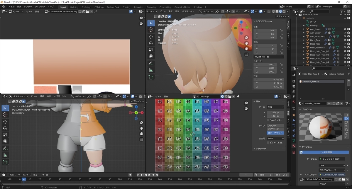The width and height of the screenshot is (352, 189).
Task: Click the pan hand icon in UV image editor
Action: tap(141, 23)
